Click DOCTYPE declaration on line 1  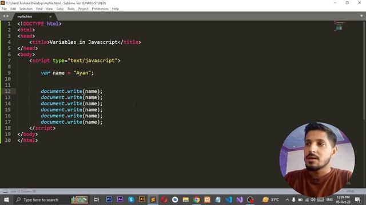[x=39, y=24]
